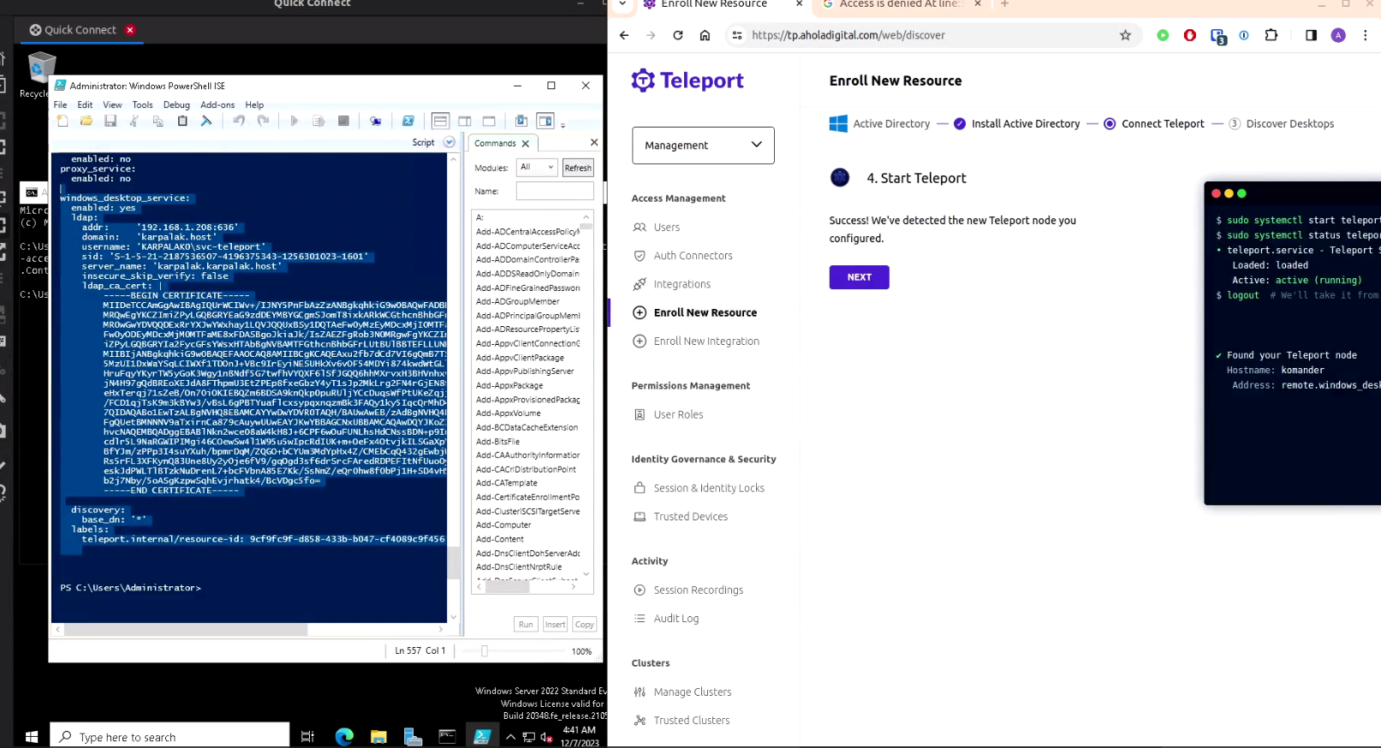This screenshot has height=748, width=1381.
Task: Open Windows Start menu
Action: (x=32, y=736)
